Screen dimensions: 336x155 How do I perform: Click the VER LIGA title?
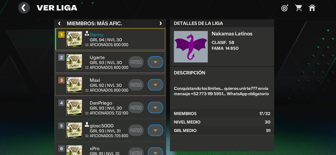[57, 8]
